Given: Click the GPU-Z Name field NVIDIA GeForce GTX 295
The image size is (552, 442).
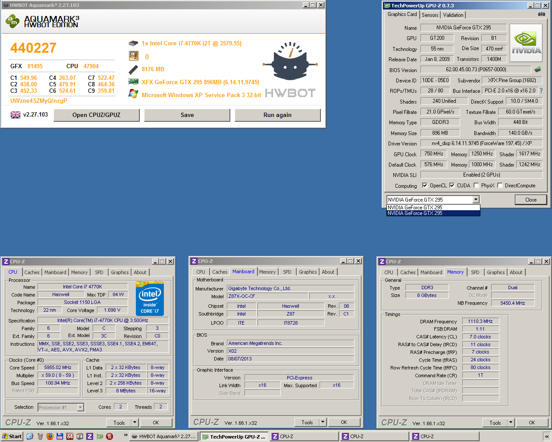Looking at the screenshot, I should pyautogui.click(x=464, y=27).
